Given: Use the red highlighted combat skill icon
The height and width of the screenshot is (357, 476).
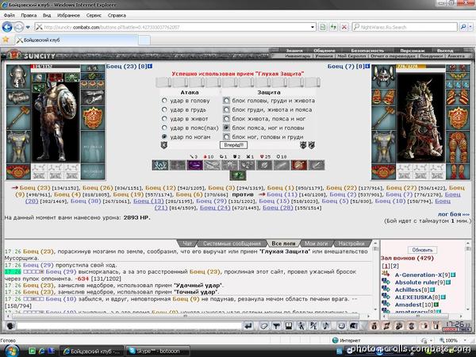Looking at the screenshot, I should tap(299, 165).
